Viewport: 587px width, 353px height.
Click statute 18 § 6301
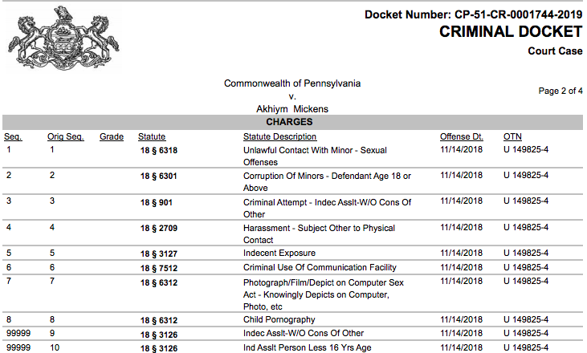159,176
